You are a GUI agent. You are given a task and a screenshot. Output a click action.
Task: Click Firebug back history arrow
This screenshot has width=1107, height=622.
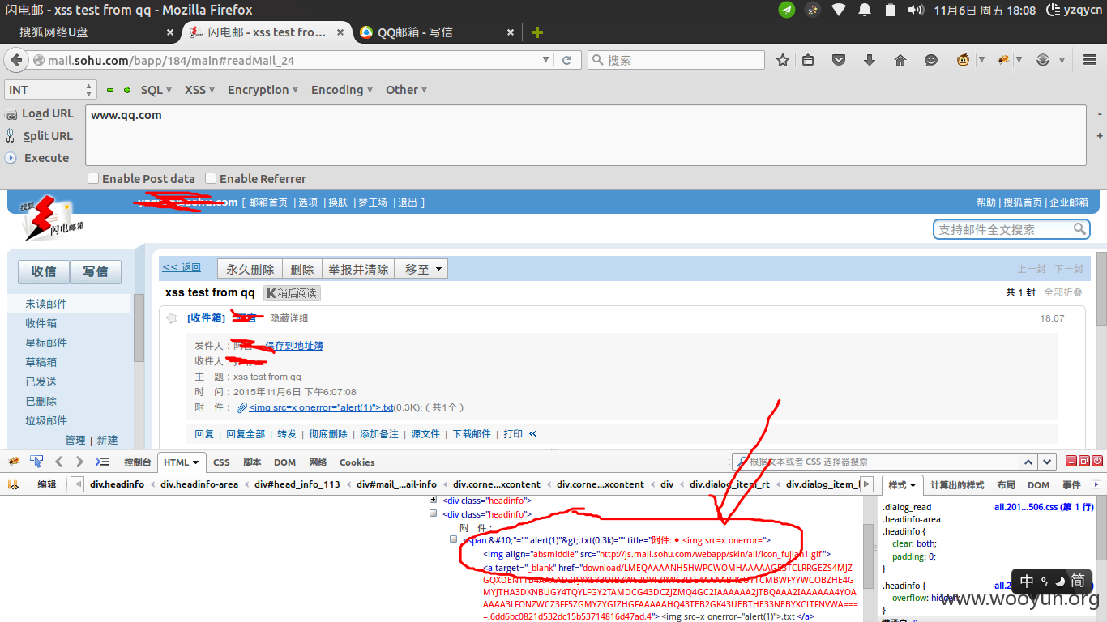click(x=58, y=462)
